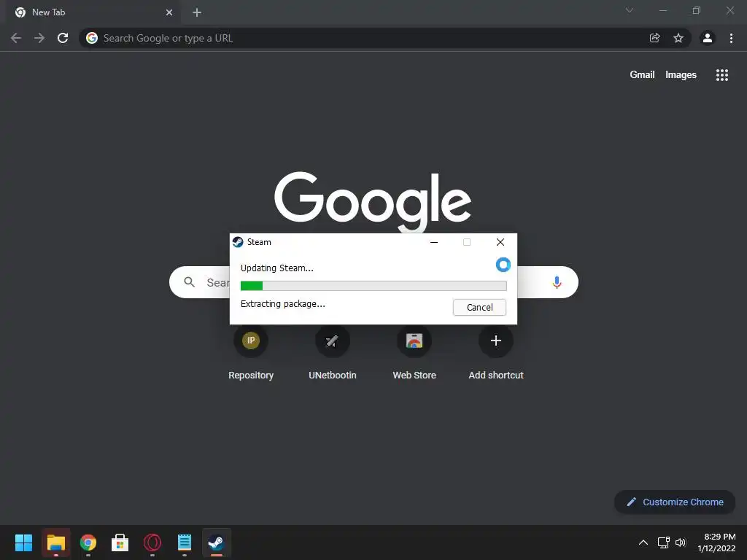Screen dimensions: 747x560
Task: Open the Windows Start menu
Action: (23, 542)
